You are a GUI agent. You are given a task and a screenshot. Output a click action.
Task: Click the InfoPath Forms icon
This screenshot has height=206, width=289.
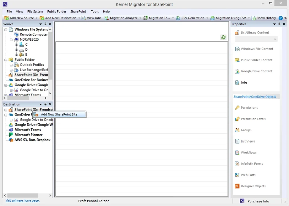point(237,164)
